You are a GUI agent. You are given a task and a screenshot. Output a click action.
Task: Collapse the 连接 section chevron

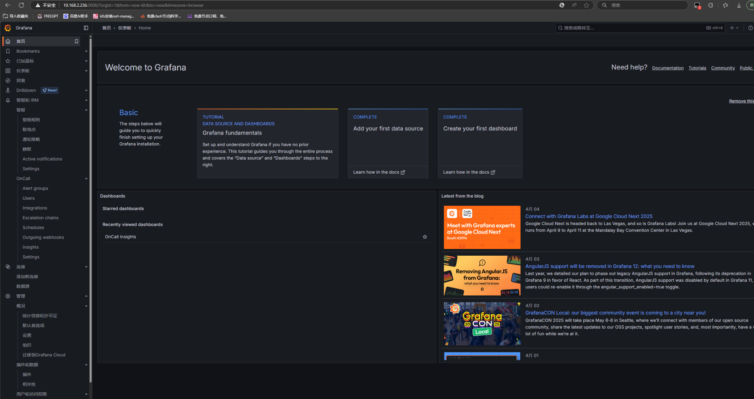click(86, 267)
